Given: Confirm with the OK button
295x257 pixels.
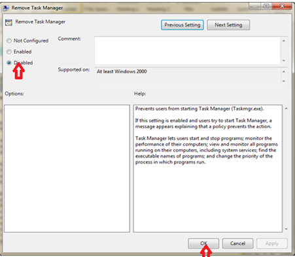Looking at the screenshot, I should [203, 243].
